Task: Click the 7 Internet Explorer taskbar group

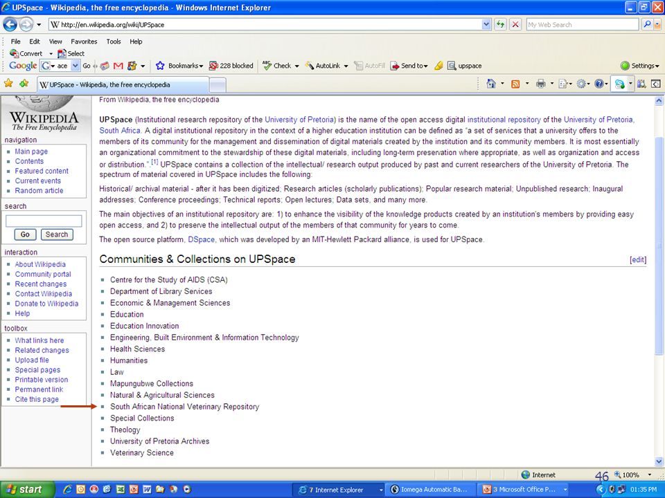Action: pos(339,490)
